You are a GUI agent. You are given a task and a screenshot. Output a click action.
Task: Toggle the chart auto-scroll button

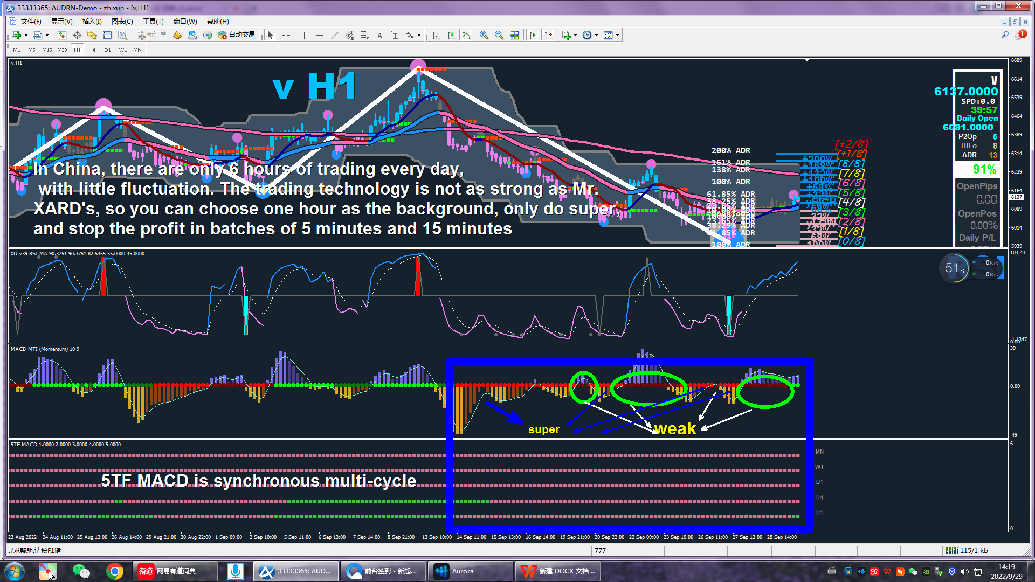533,35
